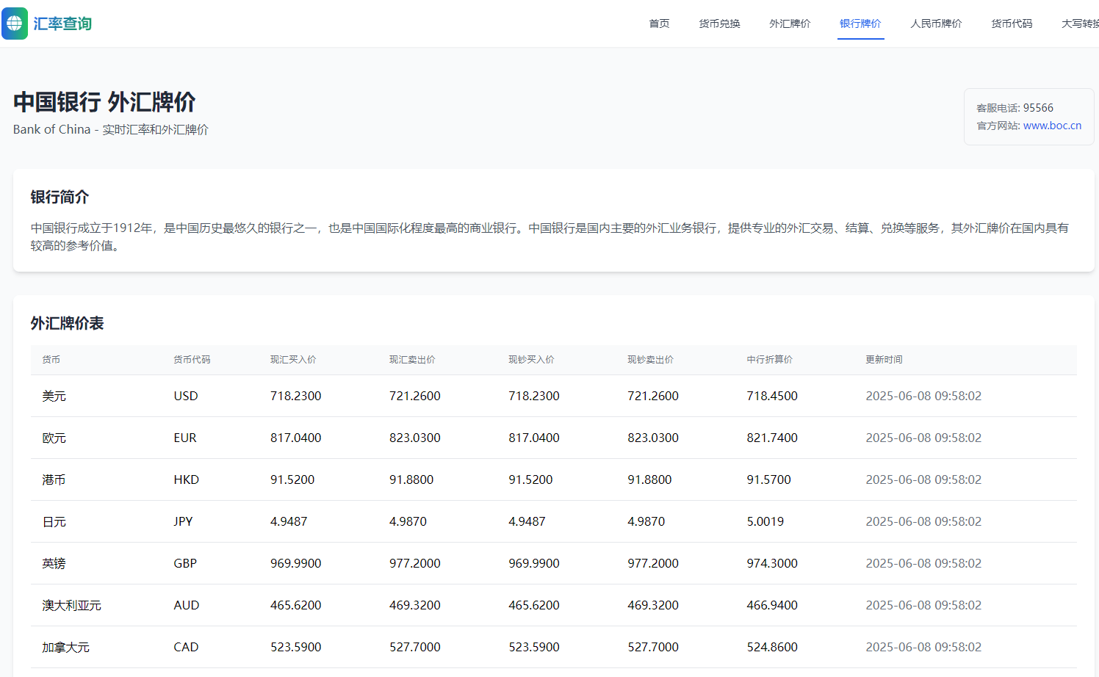
Task: Visit the www.boc.cn official website link
Action: 1052,126
